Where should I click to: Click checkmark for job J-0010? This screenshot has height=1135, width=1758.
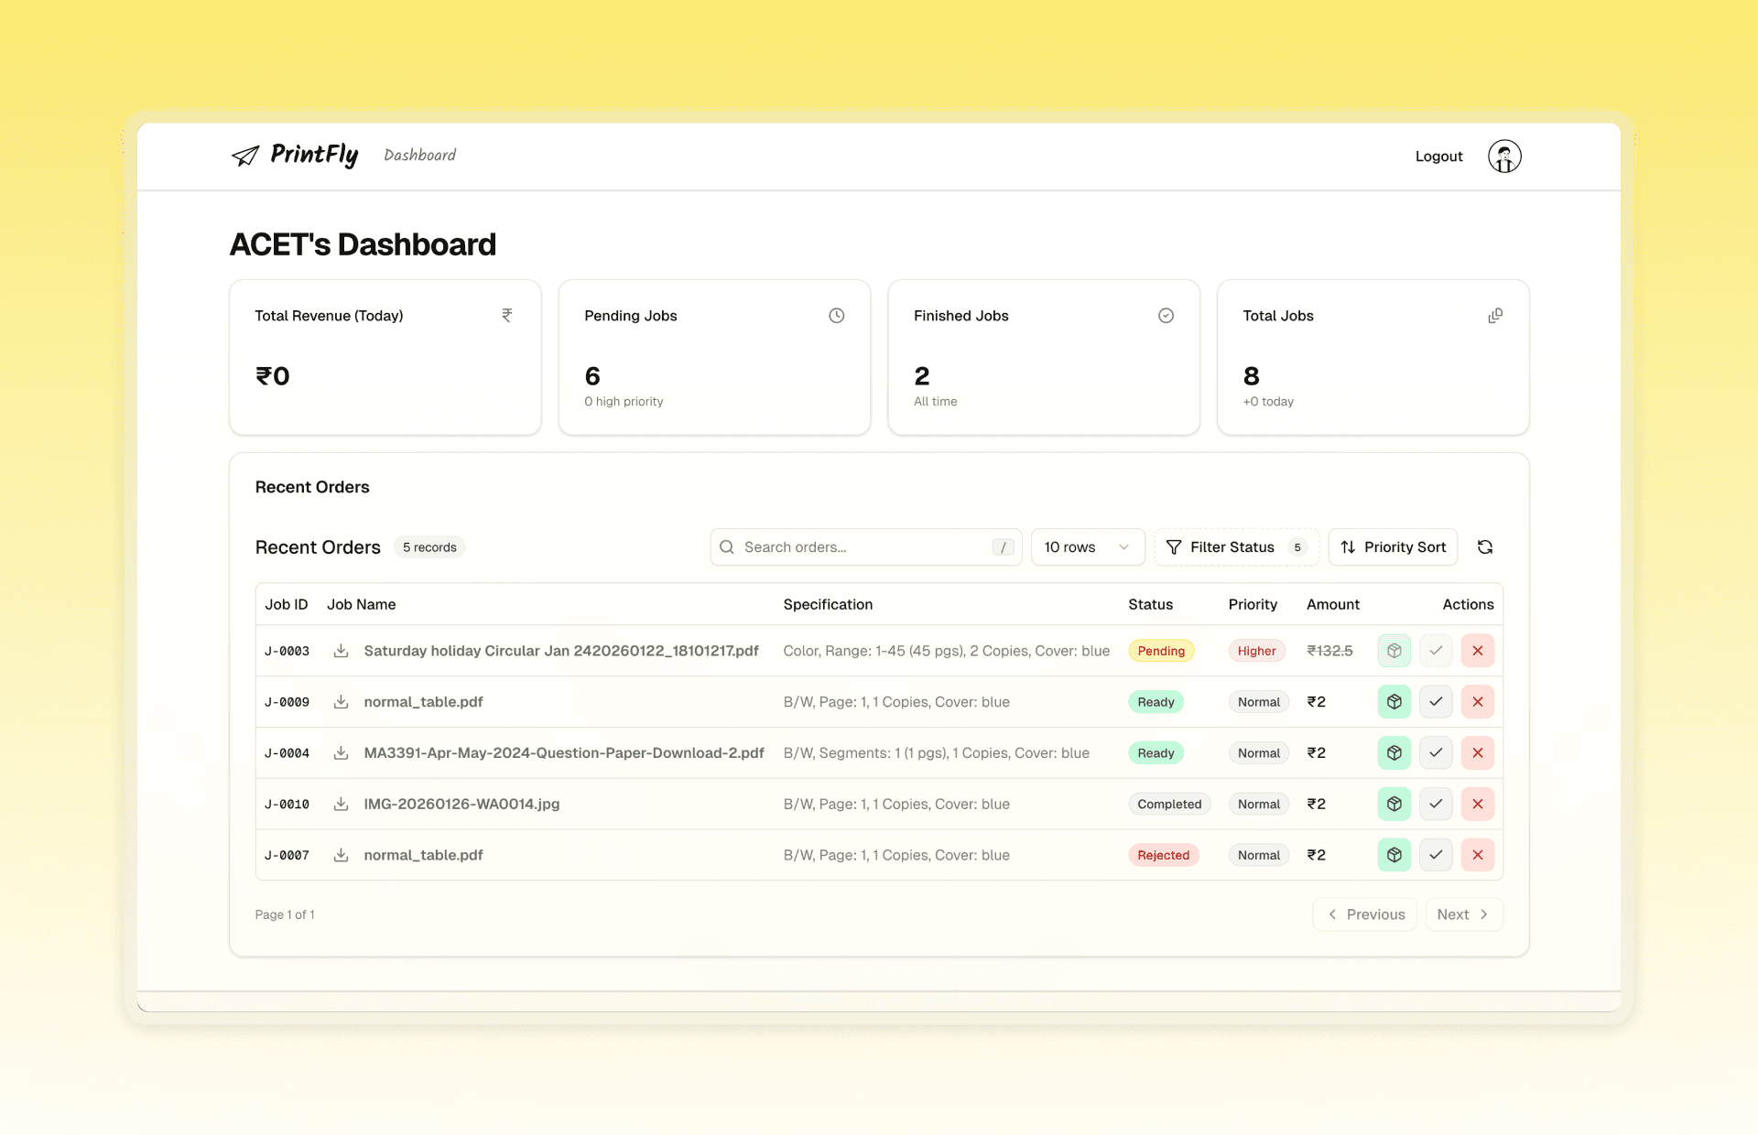coord(1436,804)
